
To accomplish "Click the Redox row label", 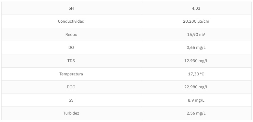I will (71, 35).
